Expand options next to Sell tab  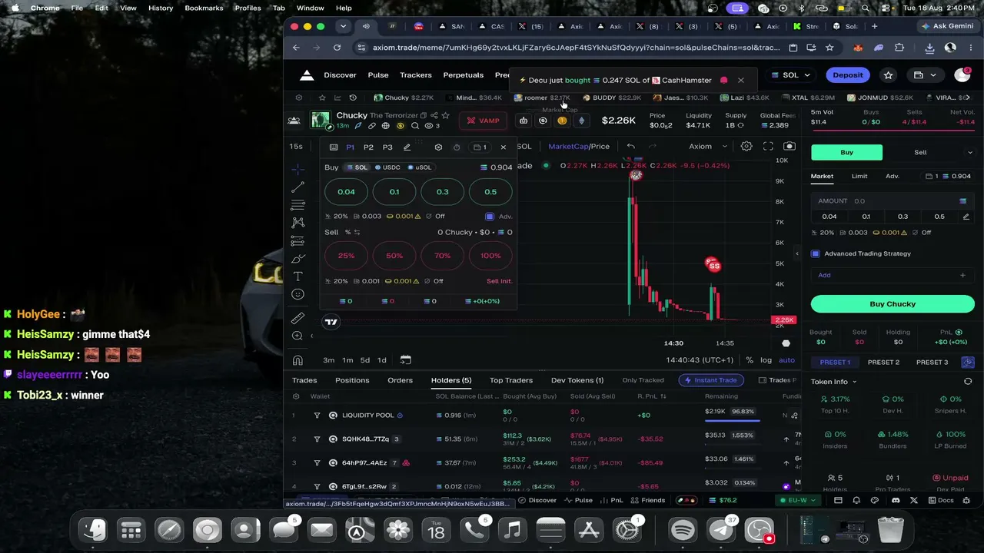click(969, 152)
